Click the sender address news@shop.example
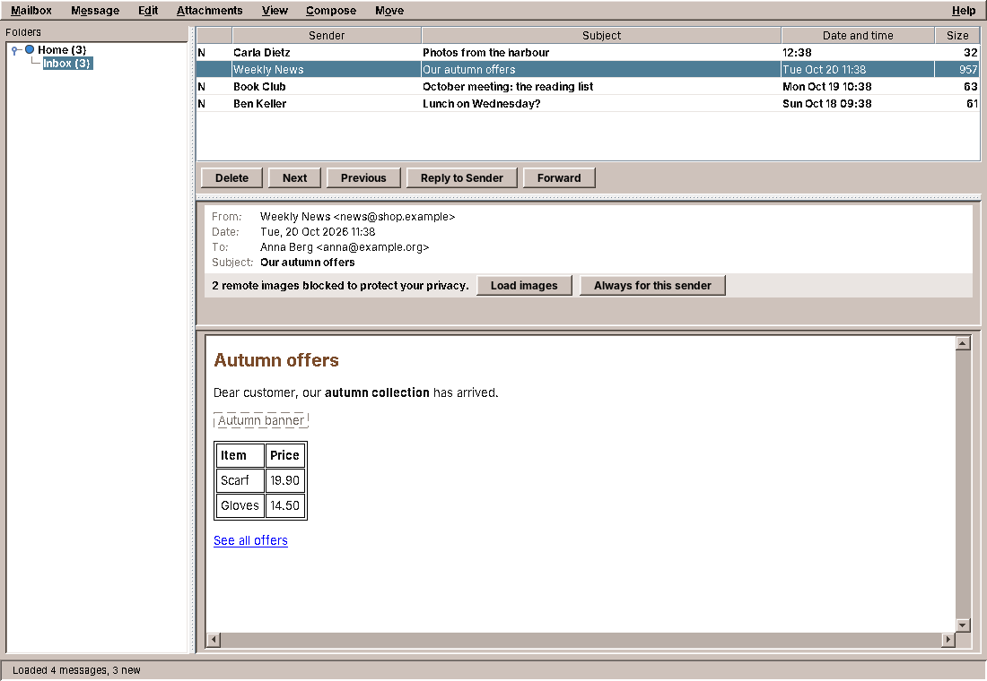Image resolution: width=987 pixels, height=681 pixels. [x=394, y=217]
